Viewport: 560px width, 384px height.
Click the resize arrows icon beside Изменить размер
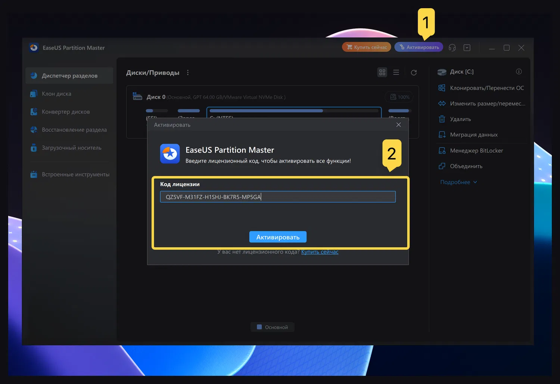point(442,104)
